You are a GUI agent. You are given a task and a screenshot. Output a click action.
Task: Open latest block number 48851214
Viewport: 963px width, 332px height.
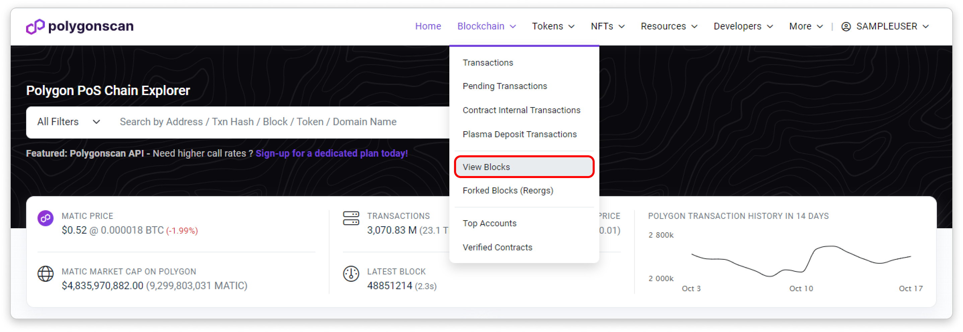[389, 286]
